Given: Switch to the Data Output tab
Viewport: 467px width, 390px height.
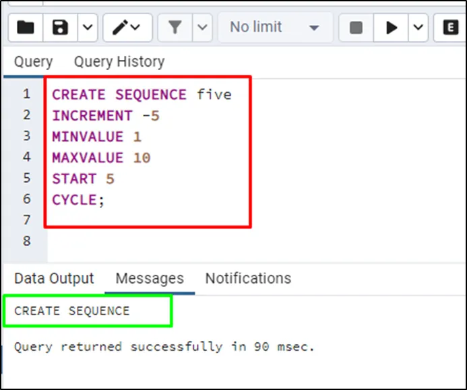Looking at the screenshot, I should (54, 278).
